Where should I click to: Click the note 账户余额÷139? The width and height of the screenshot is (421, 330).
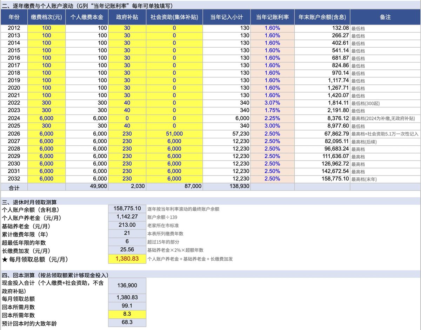(162, 217)
